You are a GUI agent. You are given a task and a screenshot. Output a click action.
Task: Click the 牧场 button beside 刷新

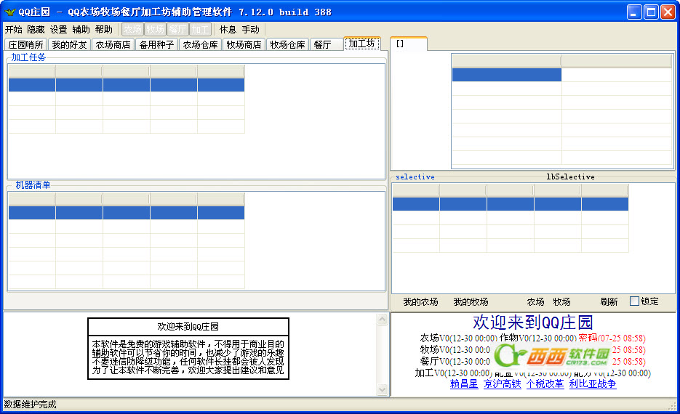[561, 302]
